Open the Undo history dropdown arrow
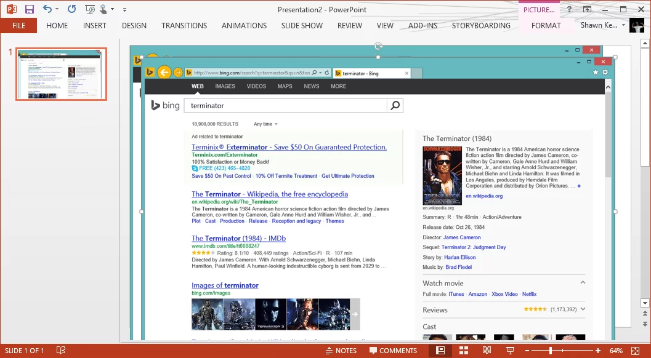651x358 pixels. (57, 9)
